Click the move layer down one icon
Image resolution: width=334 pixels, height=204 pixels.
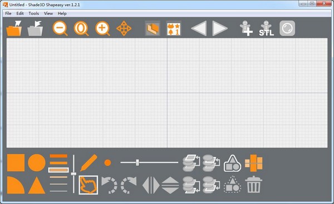click(x=212, y=185)
